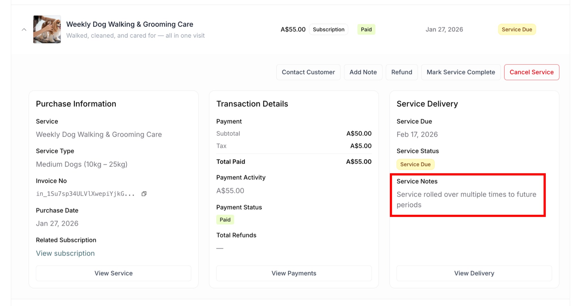Copy the invoice number icon
The width and height of the screenshot is (580, 306).
pyautogui.click(x=144, y=194)
